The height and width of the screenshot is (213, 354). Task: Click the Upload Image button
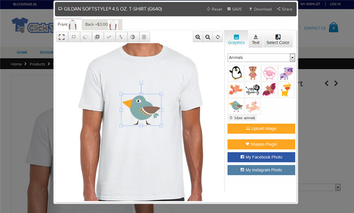coord(261,129)
